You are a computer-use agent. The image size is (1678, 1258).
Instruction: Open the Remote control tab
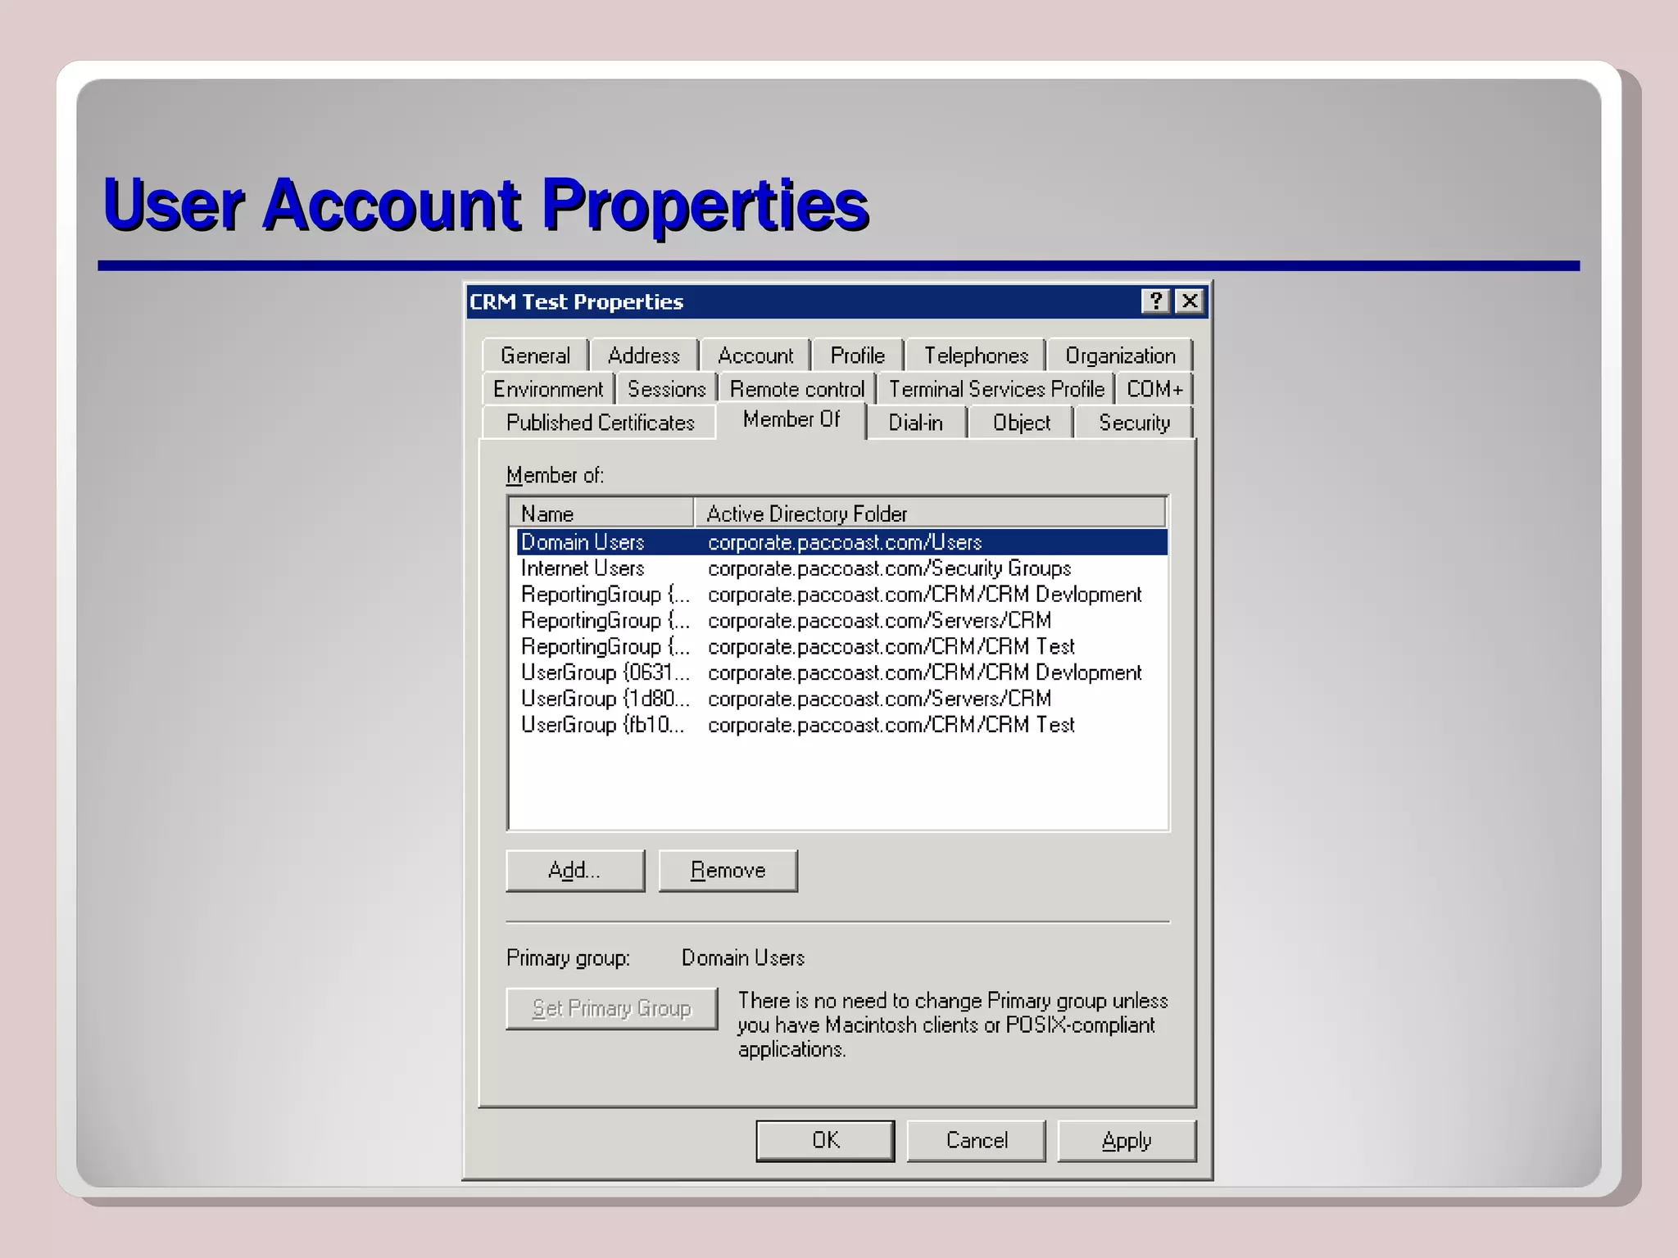click(x=797, y=389)
